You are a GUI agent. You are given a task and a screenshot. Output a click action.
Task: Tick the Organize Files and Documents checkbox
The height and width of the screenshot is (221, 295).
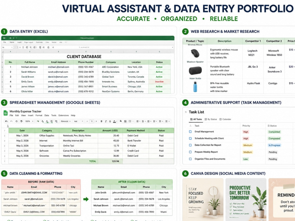[190, 159]
